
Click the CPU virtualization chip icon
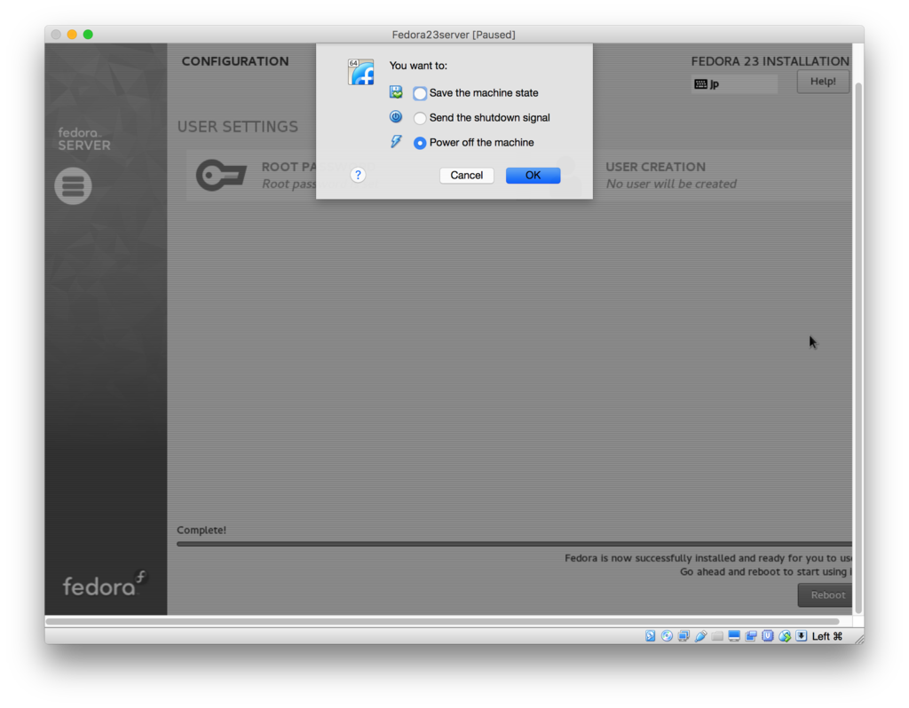click(768, 636)
